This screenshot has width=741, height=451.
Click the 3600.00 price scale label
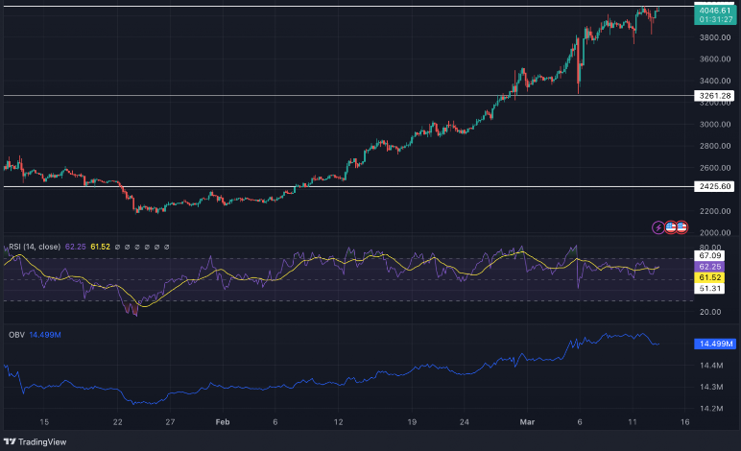pos(715,59)
